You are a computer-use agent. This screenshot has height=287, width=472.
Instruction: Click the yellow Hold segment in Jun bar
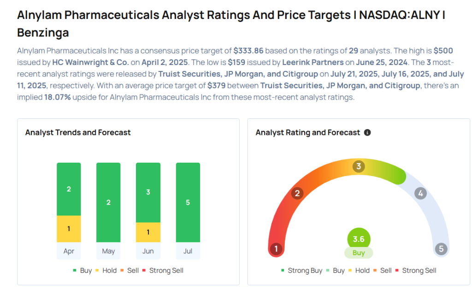tap(148, 232)
